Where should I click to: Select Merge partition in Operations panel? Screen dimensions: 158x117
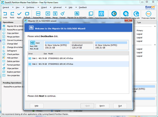13,37
